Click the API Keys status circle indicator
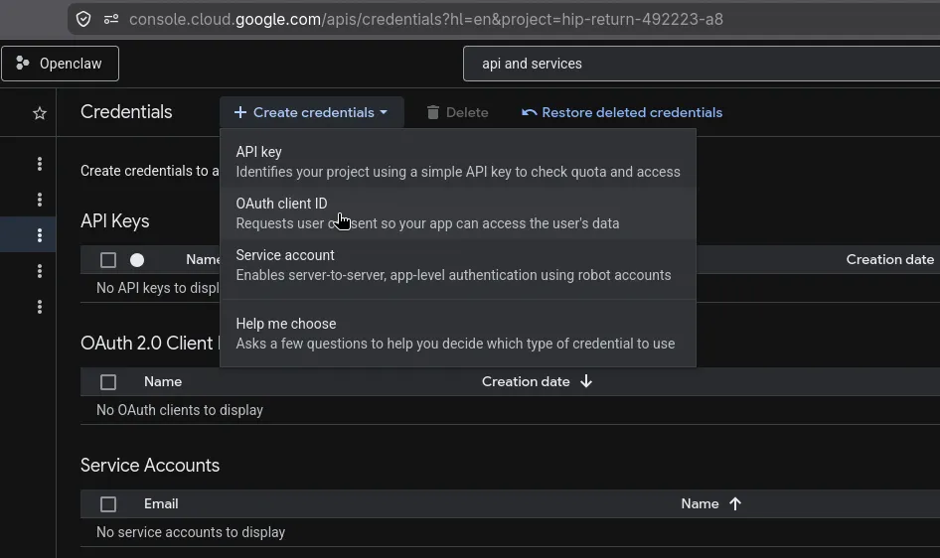The height and width of the screenshot is (558, 940). (137, 260)
